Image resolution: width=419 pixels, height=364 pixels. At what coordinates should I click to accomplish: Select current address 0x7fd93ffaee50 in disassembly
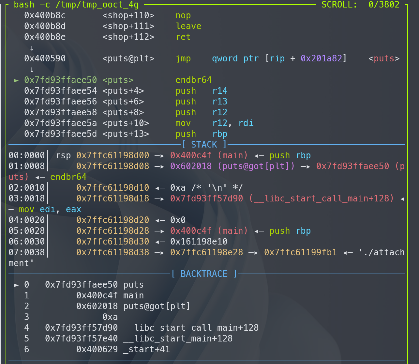[x=61, y=80]
